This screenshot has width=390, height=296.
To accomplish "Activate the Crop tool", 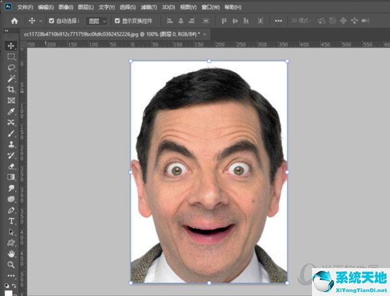I will [11, 89].
